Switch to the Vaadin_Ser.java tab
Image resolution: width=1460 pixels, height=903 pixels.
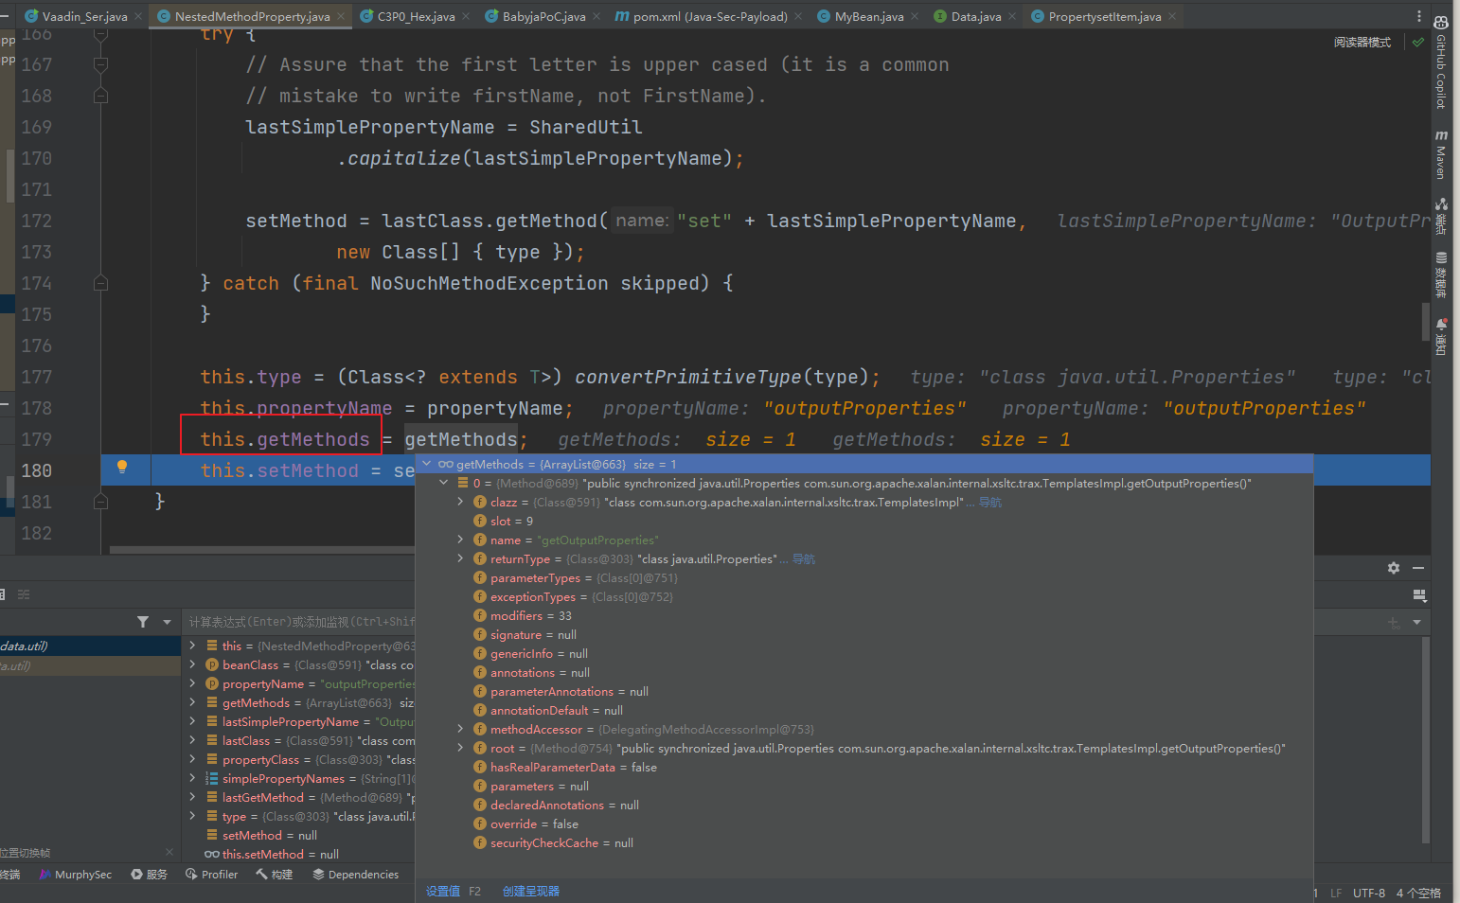pos(84,16)
